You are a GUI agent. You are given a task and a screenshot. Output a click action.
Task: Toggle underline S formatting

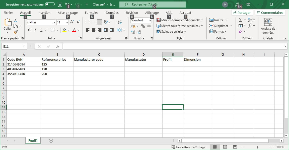pos(41,30)
